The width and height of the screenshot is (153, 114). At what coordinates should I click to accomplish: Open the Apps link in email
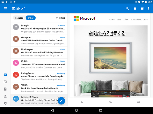point(146,19)
